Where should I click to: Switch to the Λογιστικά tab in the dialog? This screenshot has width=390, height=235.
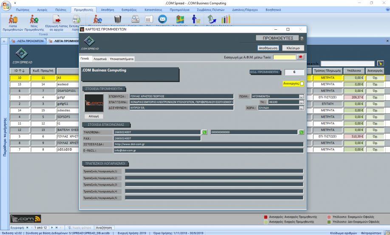100,59
